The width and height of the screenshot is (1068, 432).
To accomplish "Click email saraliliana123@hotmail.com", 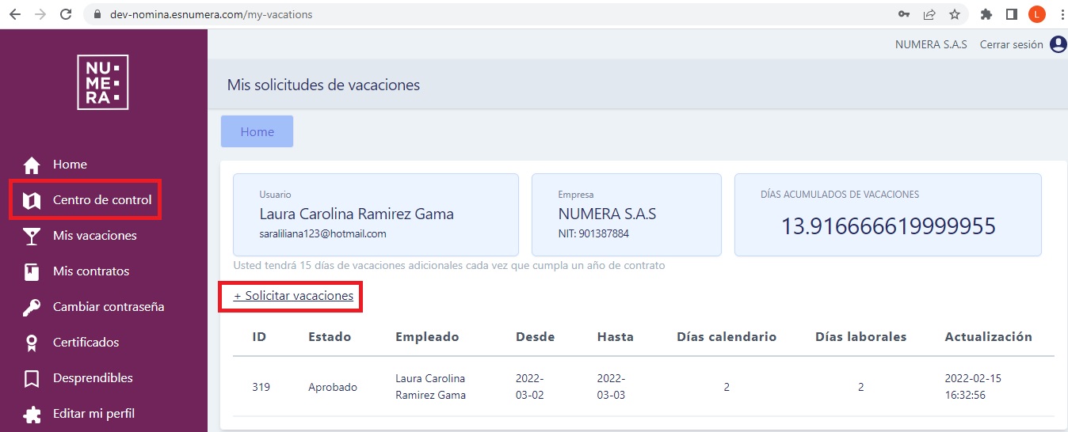I will 322,234.
